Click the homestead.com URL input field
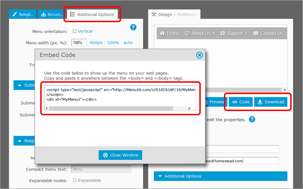The height and width of the screenshot is (189, 303). click(x=242, y=161)
